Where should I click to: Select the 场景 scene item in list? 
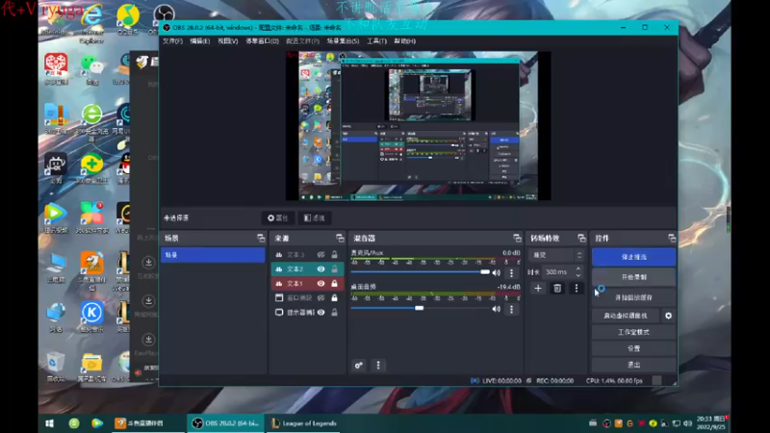pyautogui.click(x=213, y=255)
